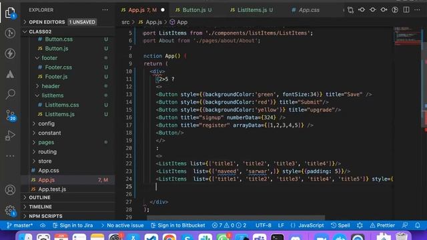Click the feedback icon beside the bell

point(405,225)
